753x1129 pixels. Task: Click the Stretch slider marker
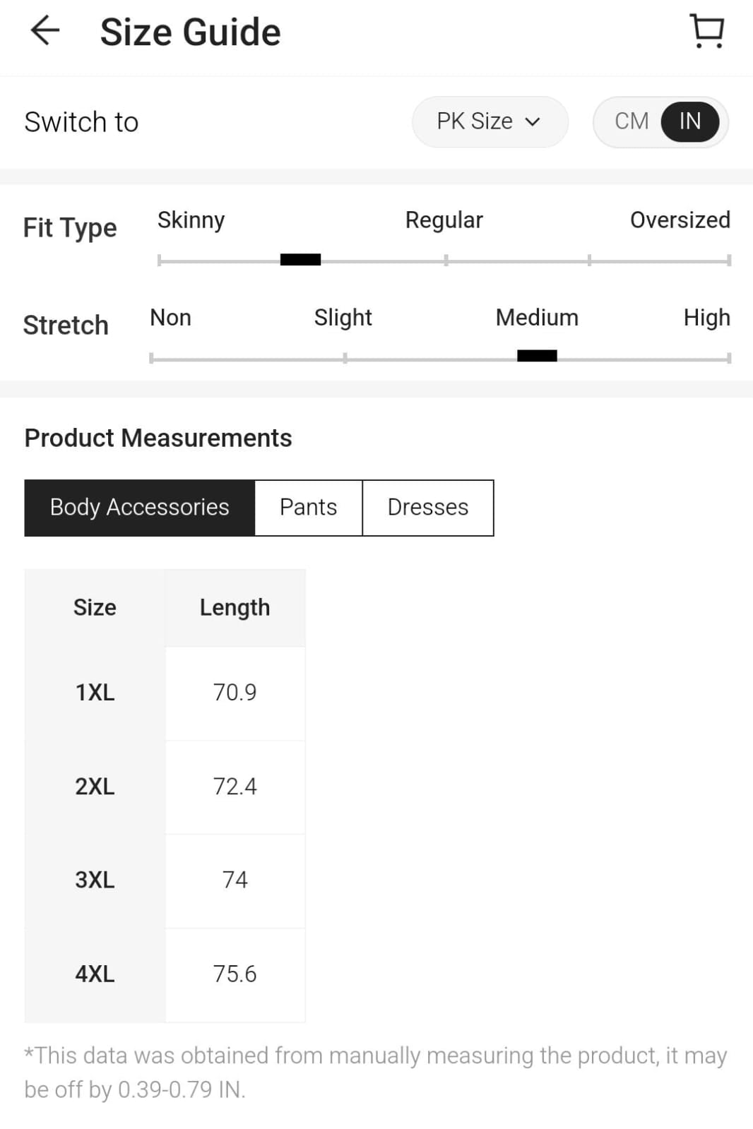click(537, 356)
